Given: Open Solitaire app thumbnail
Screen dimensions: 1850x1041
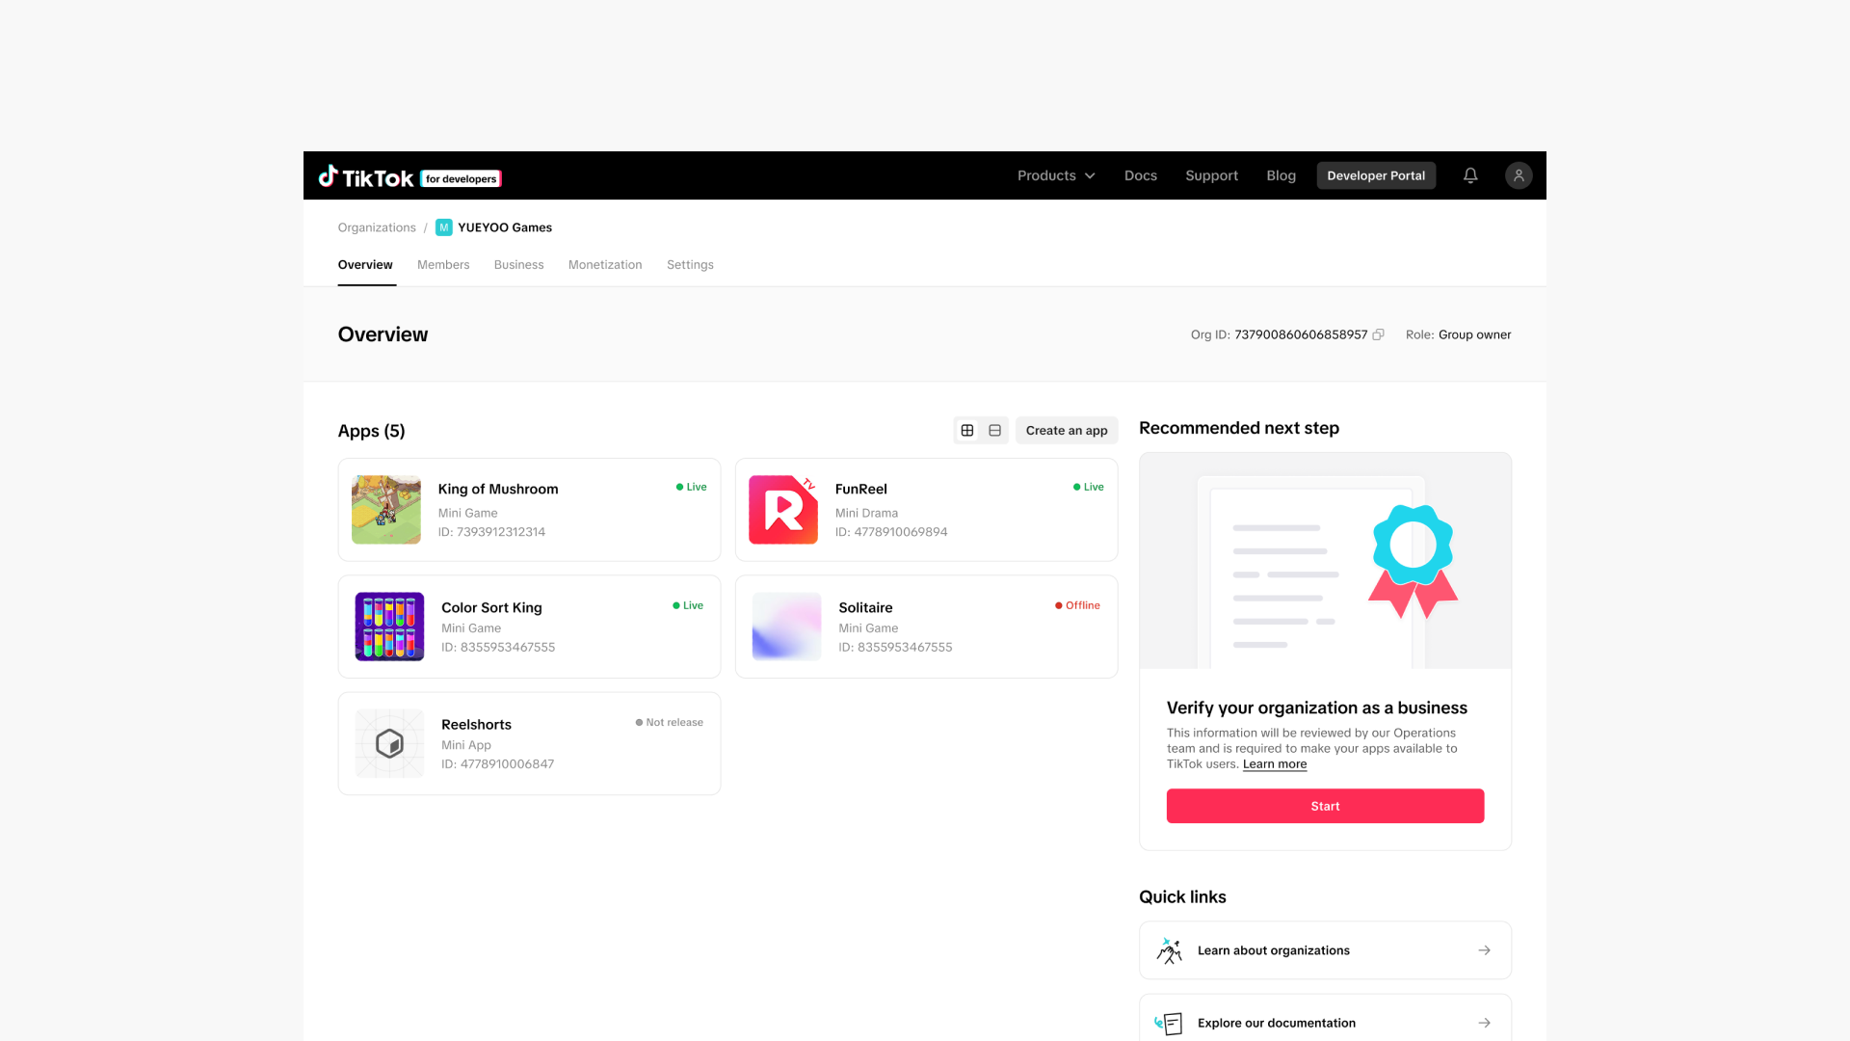Looking at the screenshot, I should (786, 627).
